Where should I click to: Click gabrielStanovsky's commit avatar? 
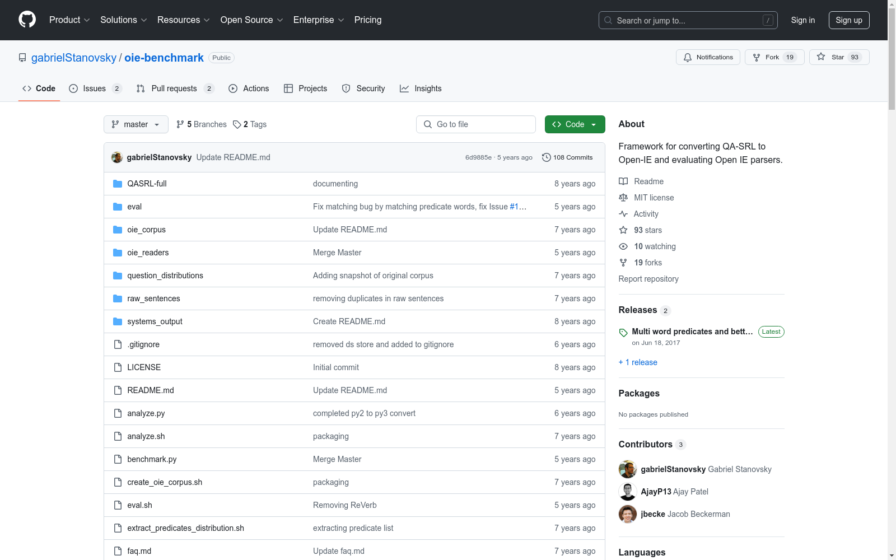[x=117, y=157]
